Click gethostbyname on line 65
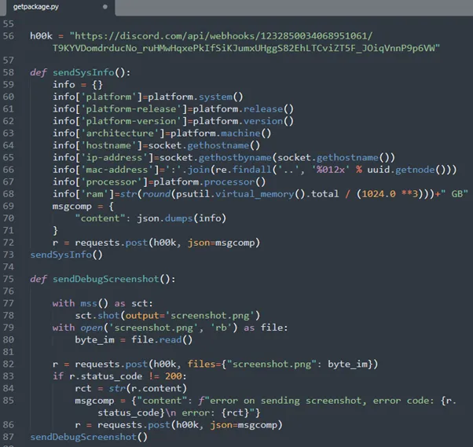 coord(235,158)
